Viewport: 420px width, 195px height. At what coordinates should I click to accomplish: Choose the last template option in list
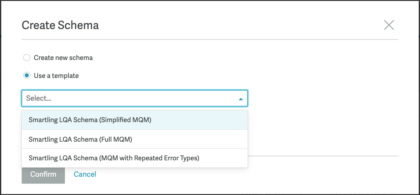[x=114, y=158]
